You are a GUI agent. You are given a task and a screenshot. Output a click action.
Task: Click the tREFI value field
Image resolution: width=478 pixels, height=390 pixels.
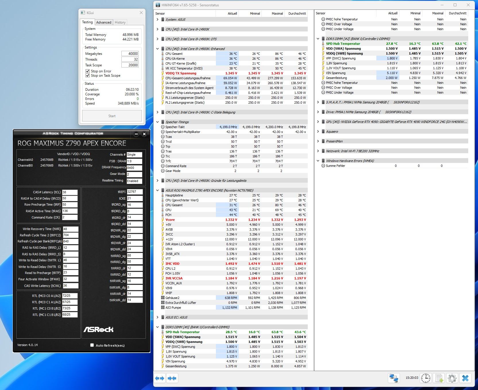click(135, 192)
